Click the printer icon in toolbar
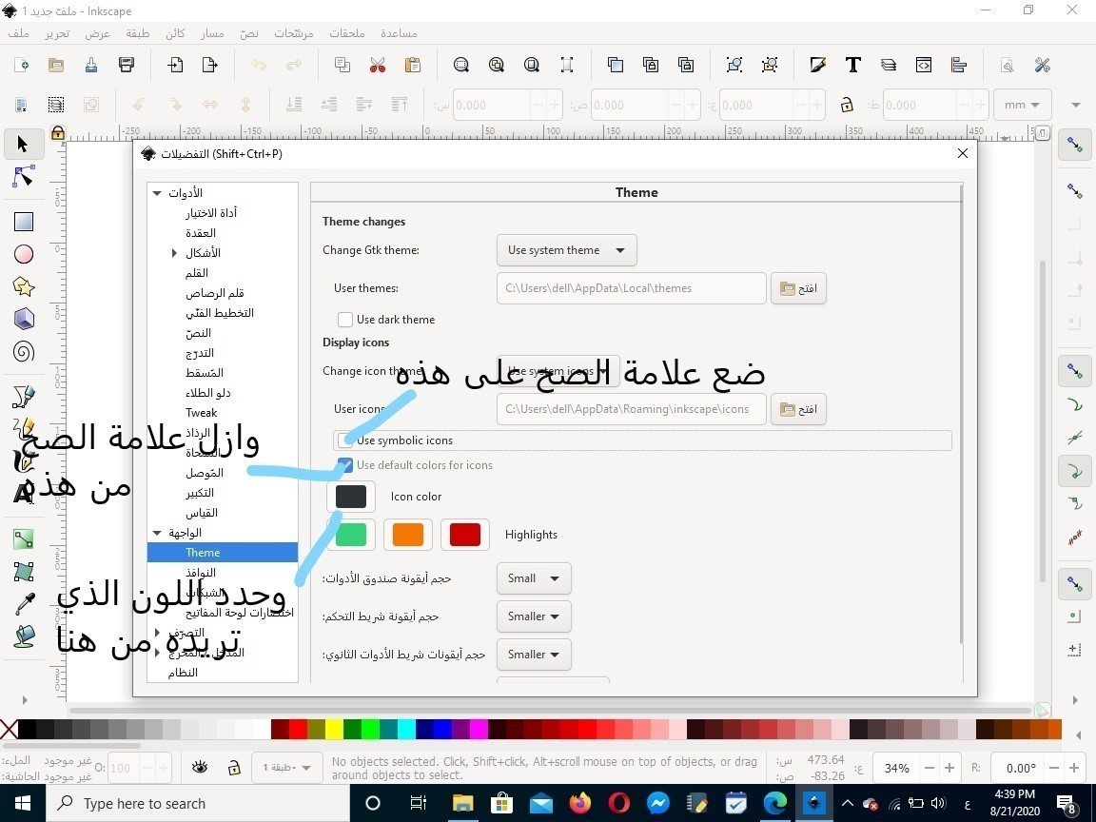The height and width of the screenshot is (822, 1096). (127, 65)
